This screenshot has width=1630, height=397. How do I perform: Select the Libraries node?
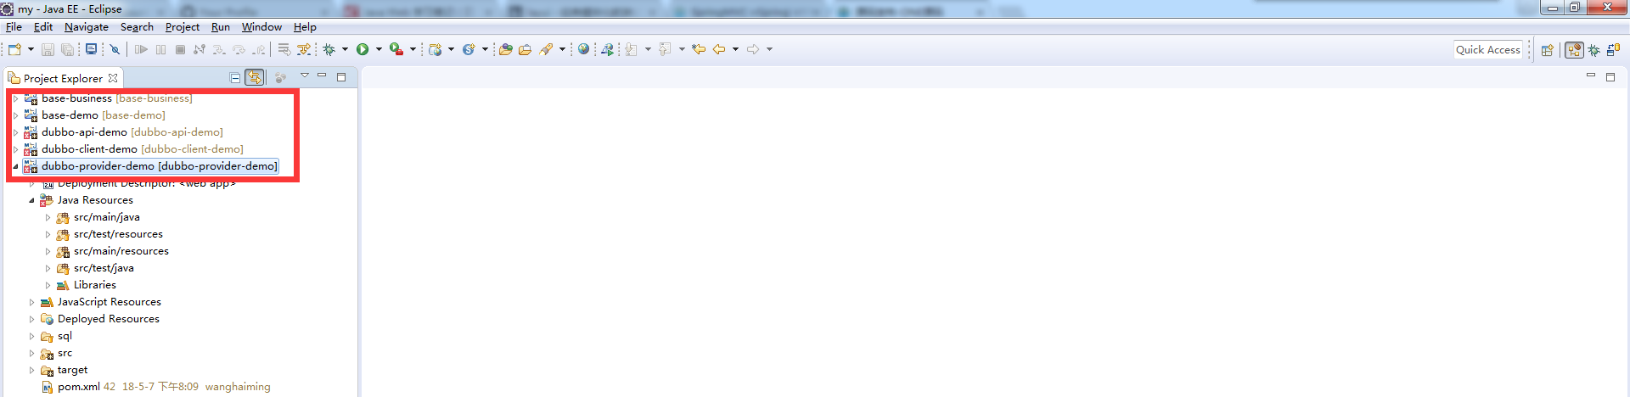coord(94,285)
